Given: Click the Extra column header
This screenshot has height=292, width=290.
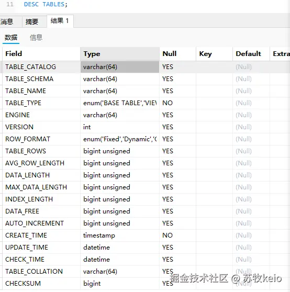Looking at the screenshot, I should (280, 54).
